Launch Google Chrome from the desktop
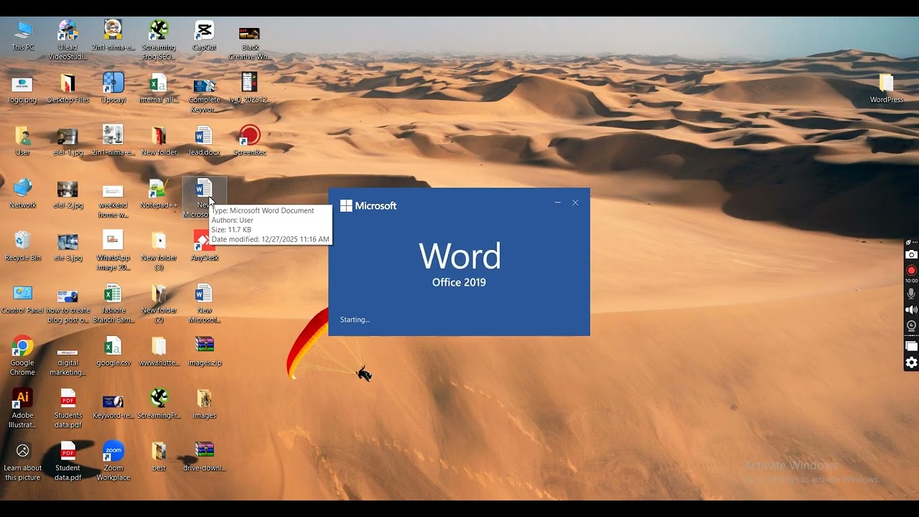This screenshot has height=517, width=919. [x=22, y=355]
